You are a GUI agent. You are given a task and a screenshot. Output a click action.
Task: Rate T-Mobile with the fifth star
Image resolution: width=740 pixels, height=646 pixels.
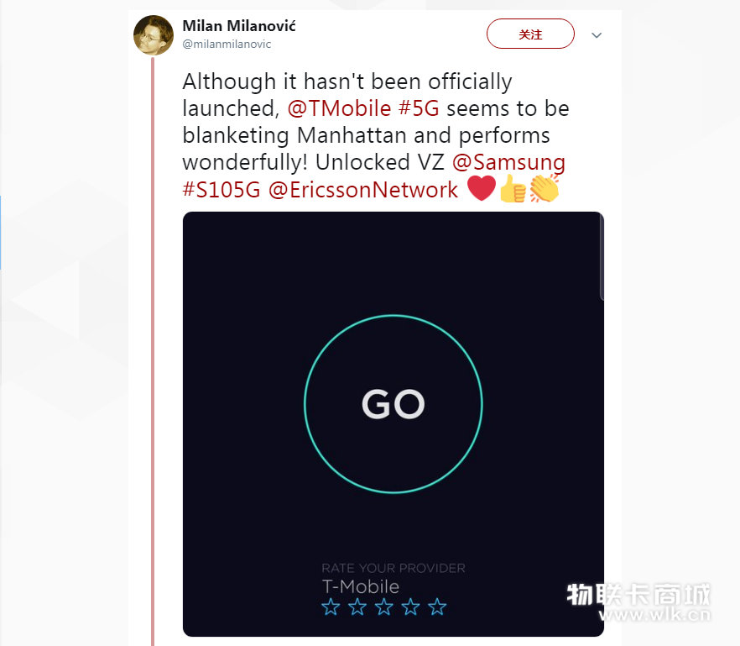(437, 607)
